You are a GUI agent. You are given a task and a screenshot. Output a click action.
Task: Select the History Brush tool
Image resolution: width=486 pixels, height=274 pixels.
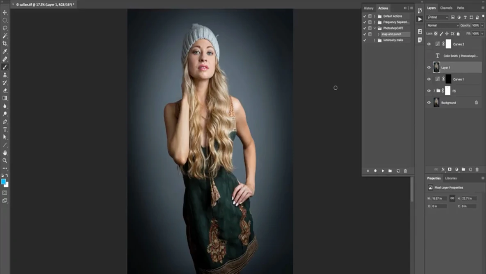coord(5,83)
